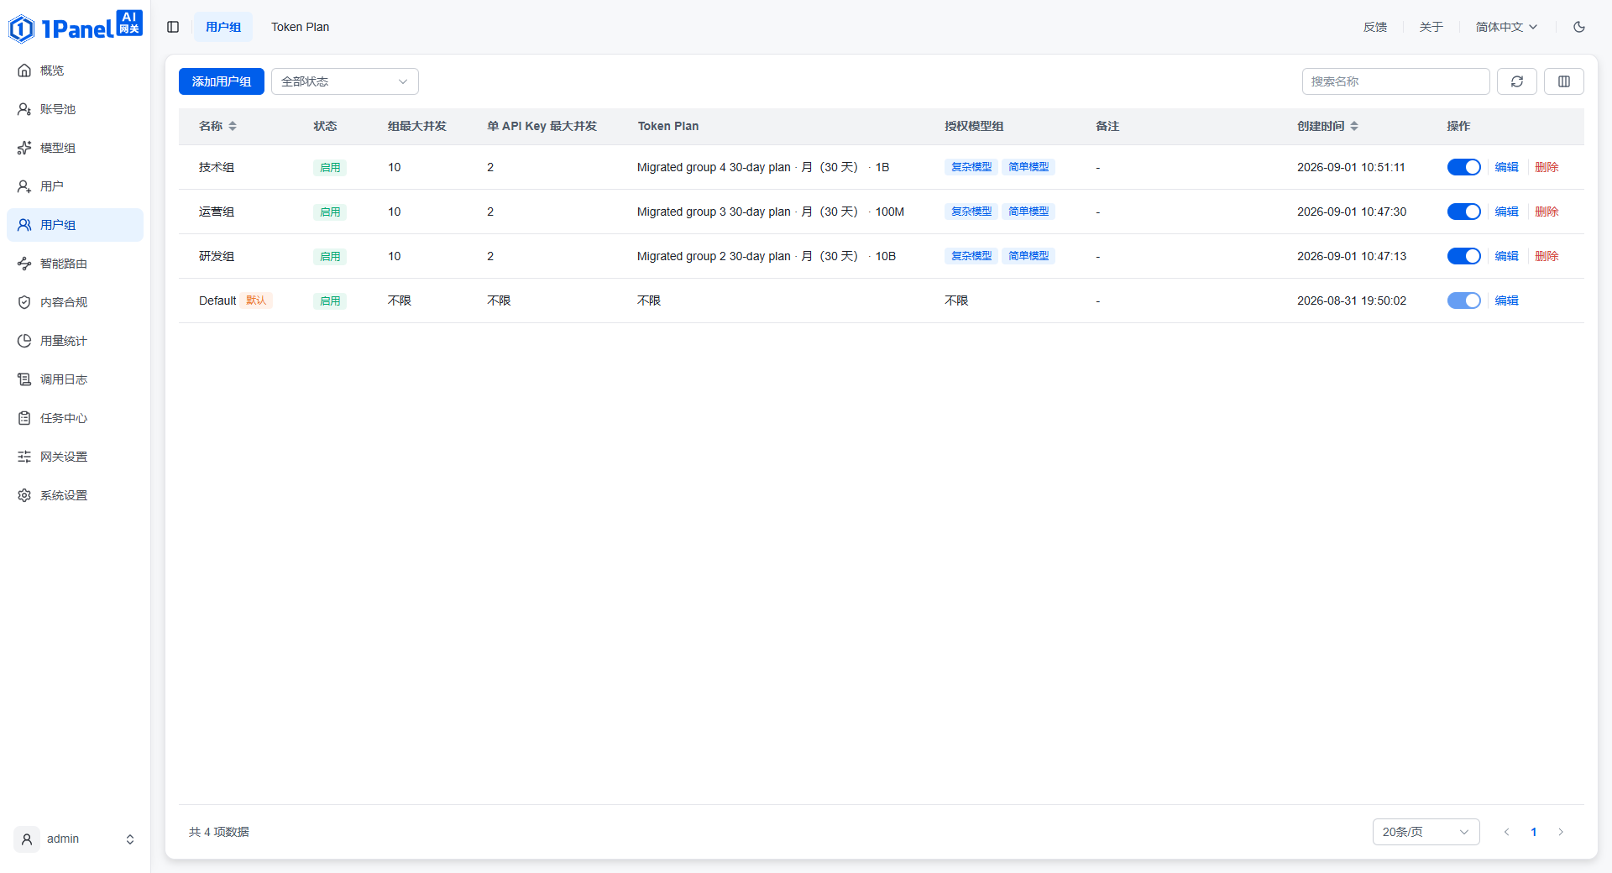1612x873 pixels.
Task: Go to next page arrow
Action: pos(1561,832)
